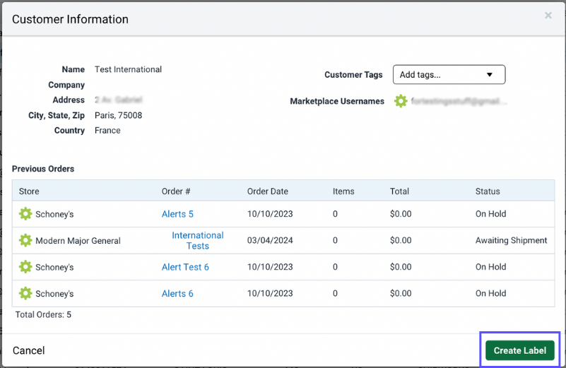Click the Store column header
The height and width of the screenshot is (368, 566).
(29, 191)
